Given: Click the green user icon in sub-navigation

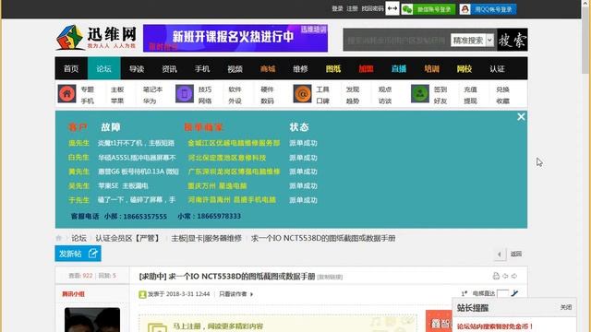Looking at the screenshot, I should (x=420, y=94).
